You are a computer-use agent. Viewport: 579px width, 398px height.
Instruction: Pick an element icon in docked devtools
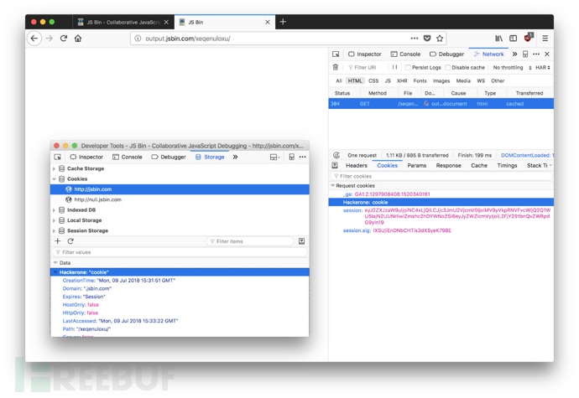pos(336,54)
